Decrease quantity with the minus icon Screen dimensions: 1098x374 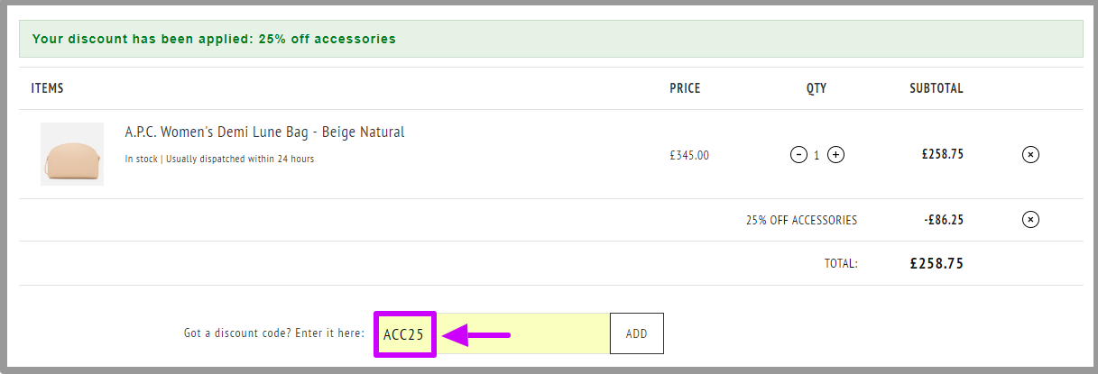(798, 155)
